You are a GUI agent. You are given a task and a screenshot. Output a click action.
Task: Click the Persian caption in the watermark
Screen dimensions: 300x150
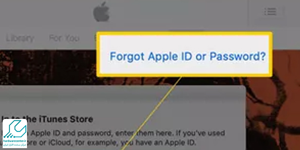click(15, 145)
